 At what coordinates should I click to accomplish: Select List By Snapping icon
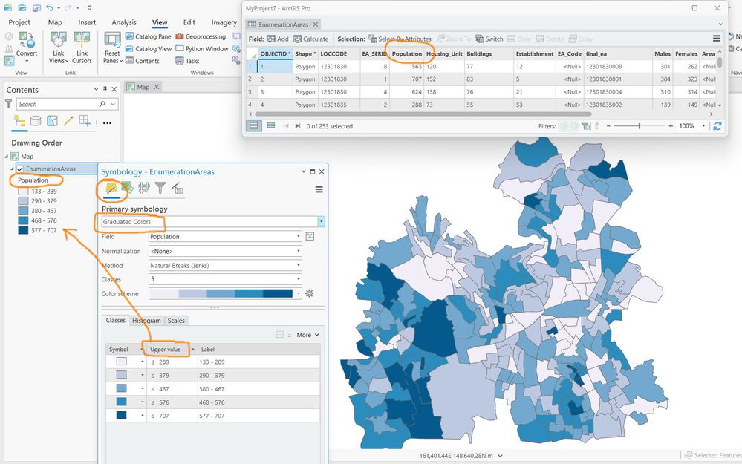pyautogui.click(x=85, y=121)
